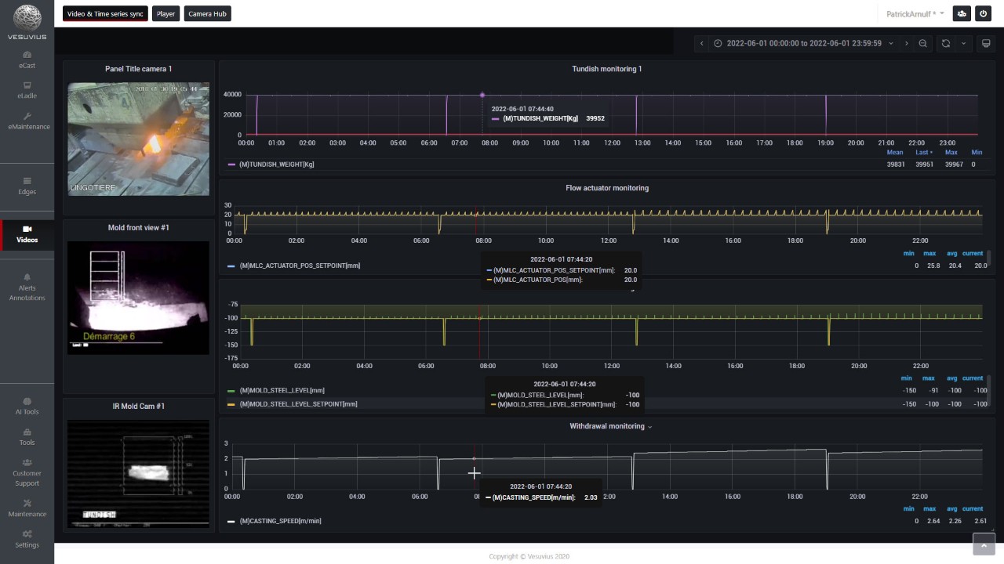Toggle the (M)CASTING_SPEED[m/min] legend series
Image resolution: width=1004 pixels, height=564 pixels.
279,521
